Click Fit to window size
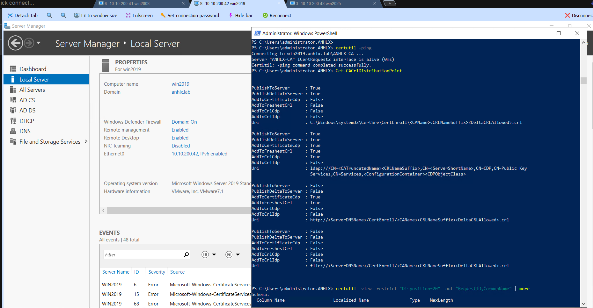593x308 pixels. (x=96, y=15)
